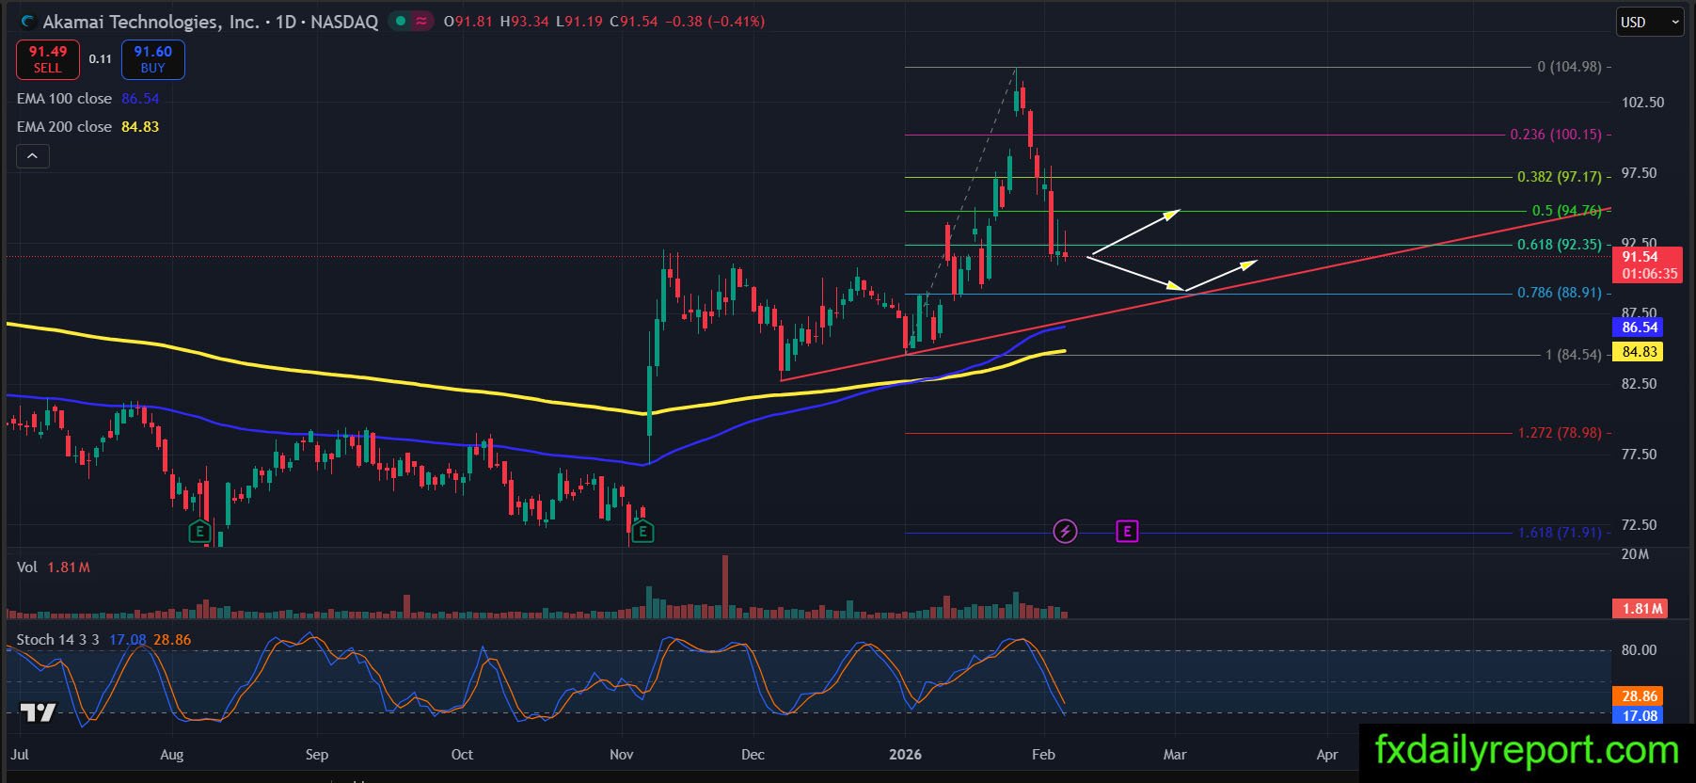This screenshot has height=783, width=1696.
Task: Click the green market status dot
Action: click(402, 21)
